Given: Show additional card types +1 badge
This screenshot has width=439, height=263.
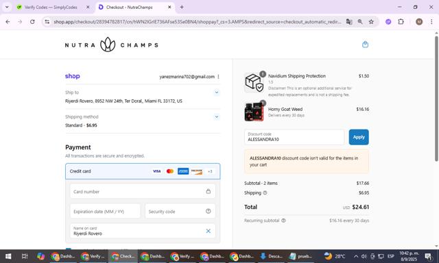Looking at the screenshot, I should tap(210, 171).
